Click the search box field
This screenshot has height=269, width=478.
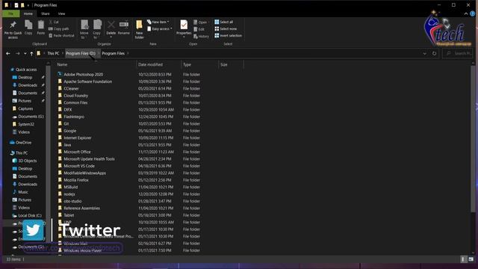(458, 53)
